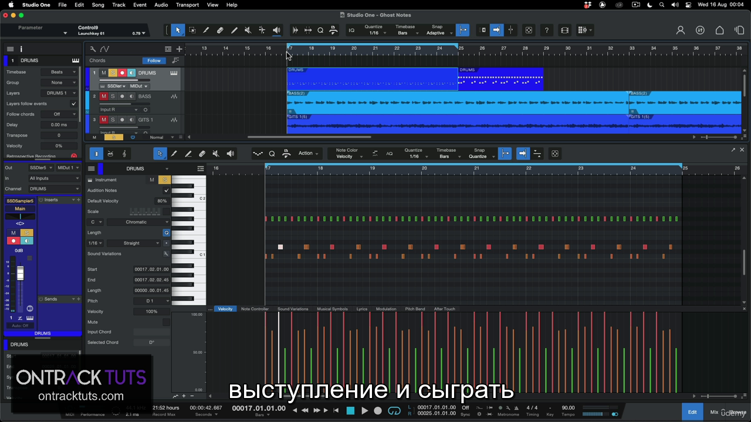Switch to the Modulation tab
751x422 pixels.
[x=385, y=309]
